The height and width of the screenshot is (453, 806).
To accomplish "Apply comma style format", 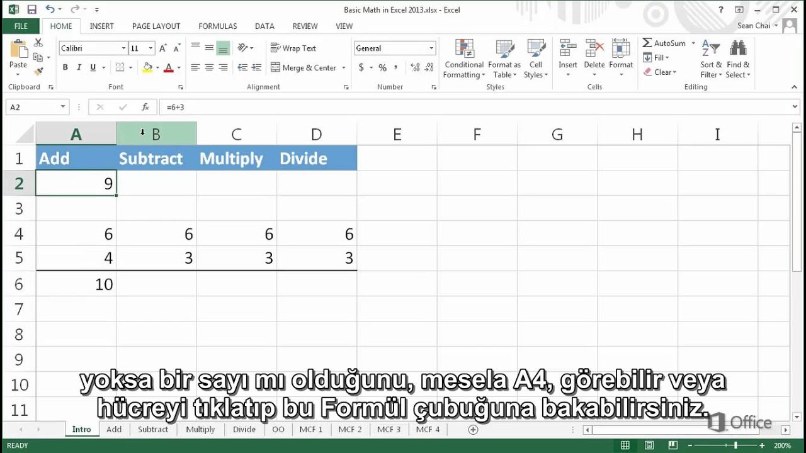I will pyautogui.click(x=395, y=67).
